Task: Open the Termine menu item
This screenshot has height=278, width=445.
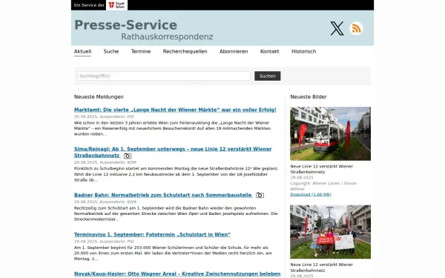Action: pyautogui.click(x=141, y=52)
